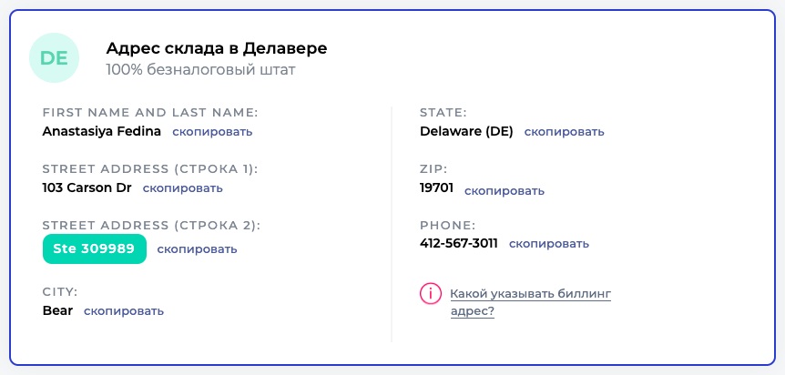The width and height of the screenshot is (785, 375).
Task: Click the Delaware warehouse address heading
Action: tap(217, 48)
